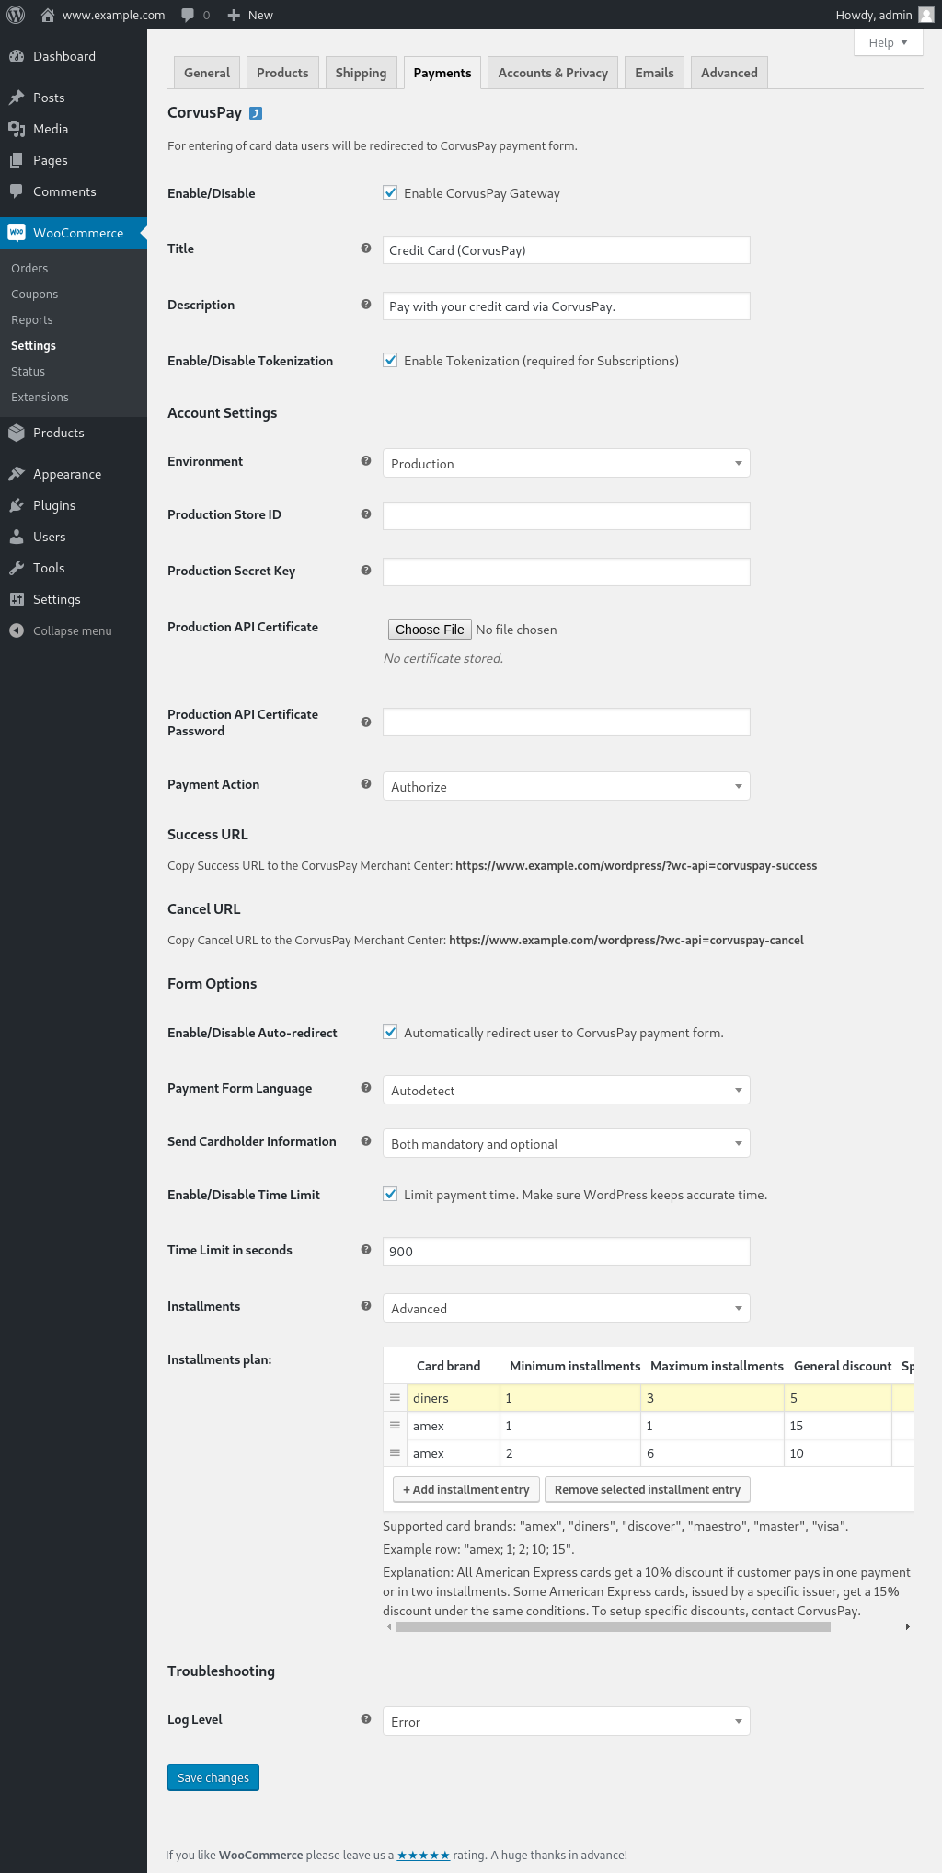Disable the CorvusPay Gateway checkbox
This screenshot has height=1873, width=942.
390,193
